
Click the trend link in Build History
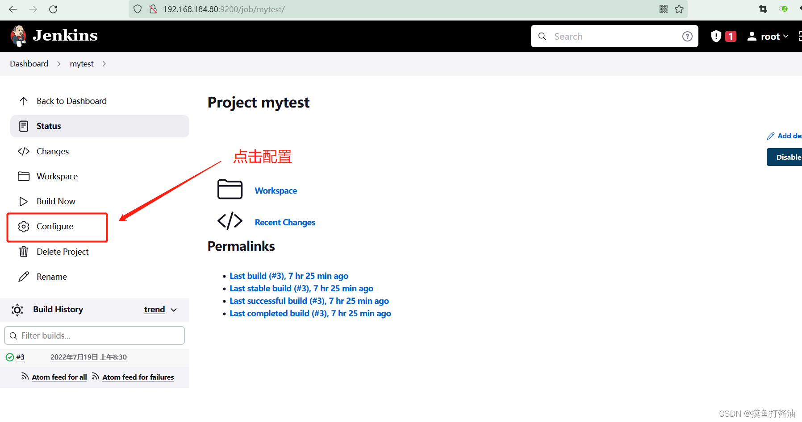(x=155, y=310)
